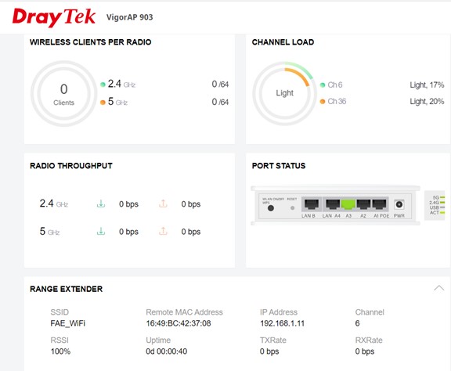Select the green 2.4 GHz clients legend dot
451x371 pixels.
[x=103, y=85]
